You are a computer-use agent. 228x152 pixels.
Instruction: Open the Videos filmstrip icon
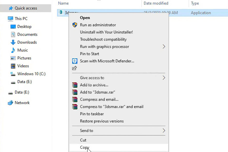[x=13, y=66]
